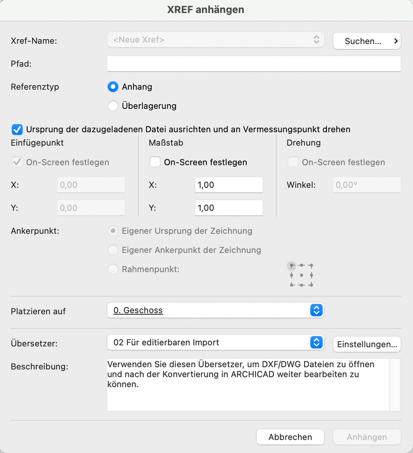Open the Xref-Name dropdown
Image resolution: width=413 pixels, height=453 pixels.
215,40
